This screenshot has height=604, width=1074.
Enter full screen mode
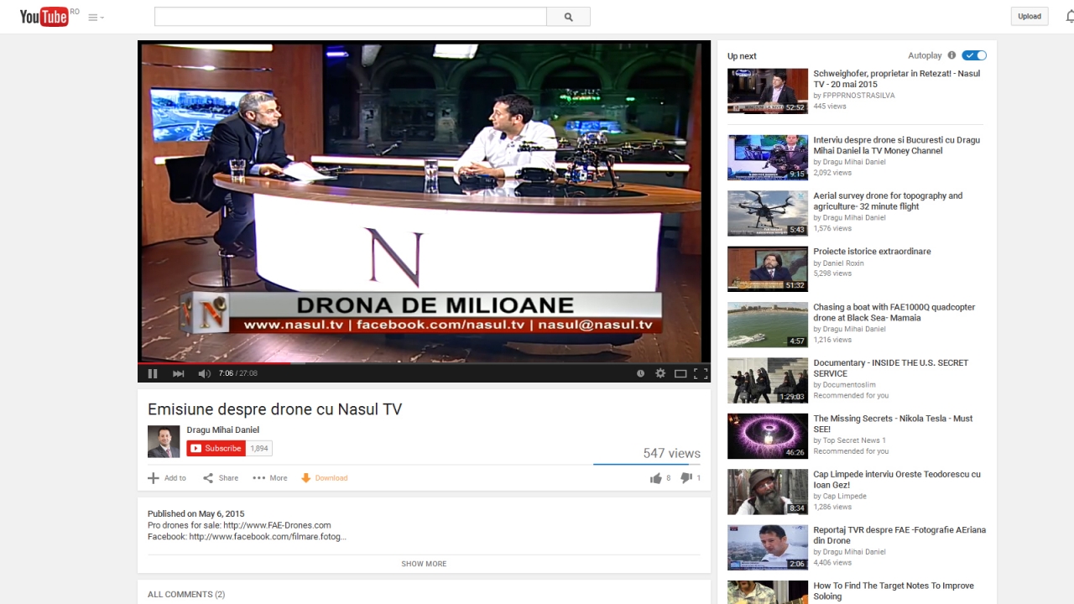[701, 373]
